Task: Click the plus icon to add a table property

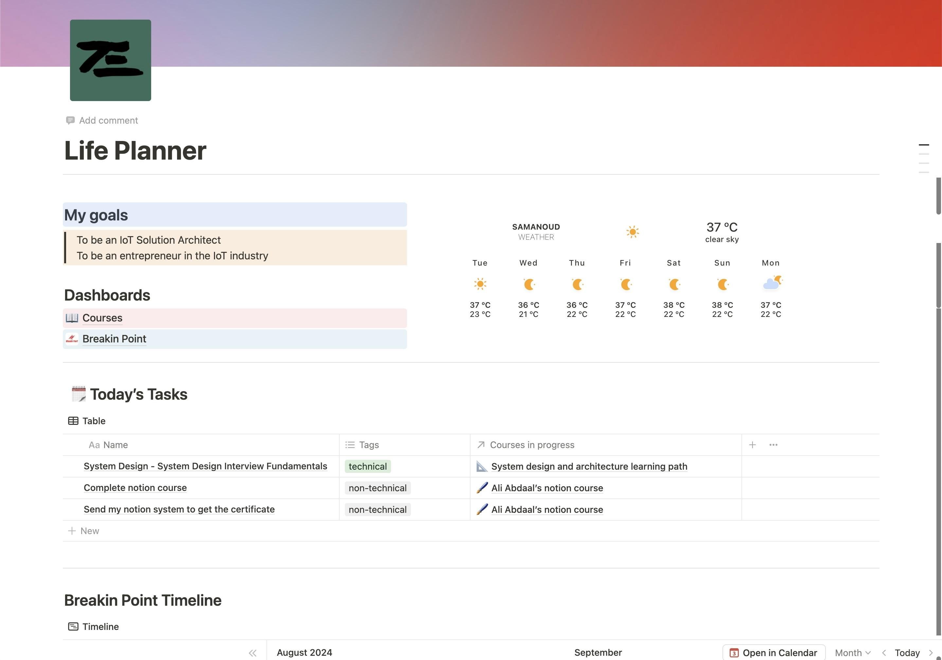Action: tap(753, 445)
